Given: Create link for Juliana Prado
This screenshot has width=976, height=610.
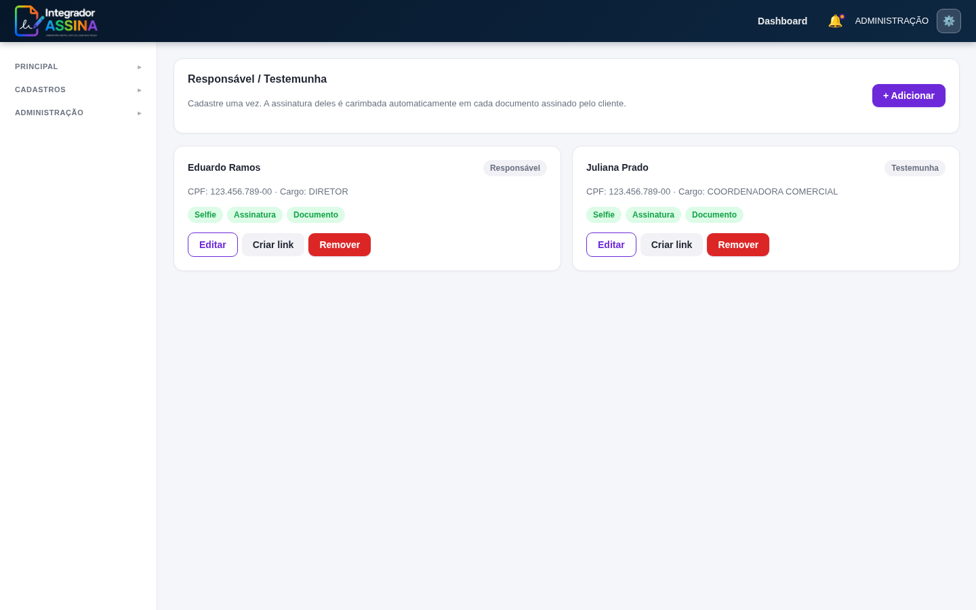Looking at the screenshot, I should coord(672,245).
